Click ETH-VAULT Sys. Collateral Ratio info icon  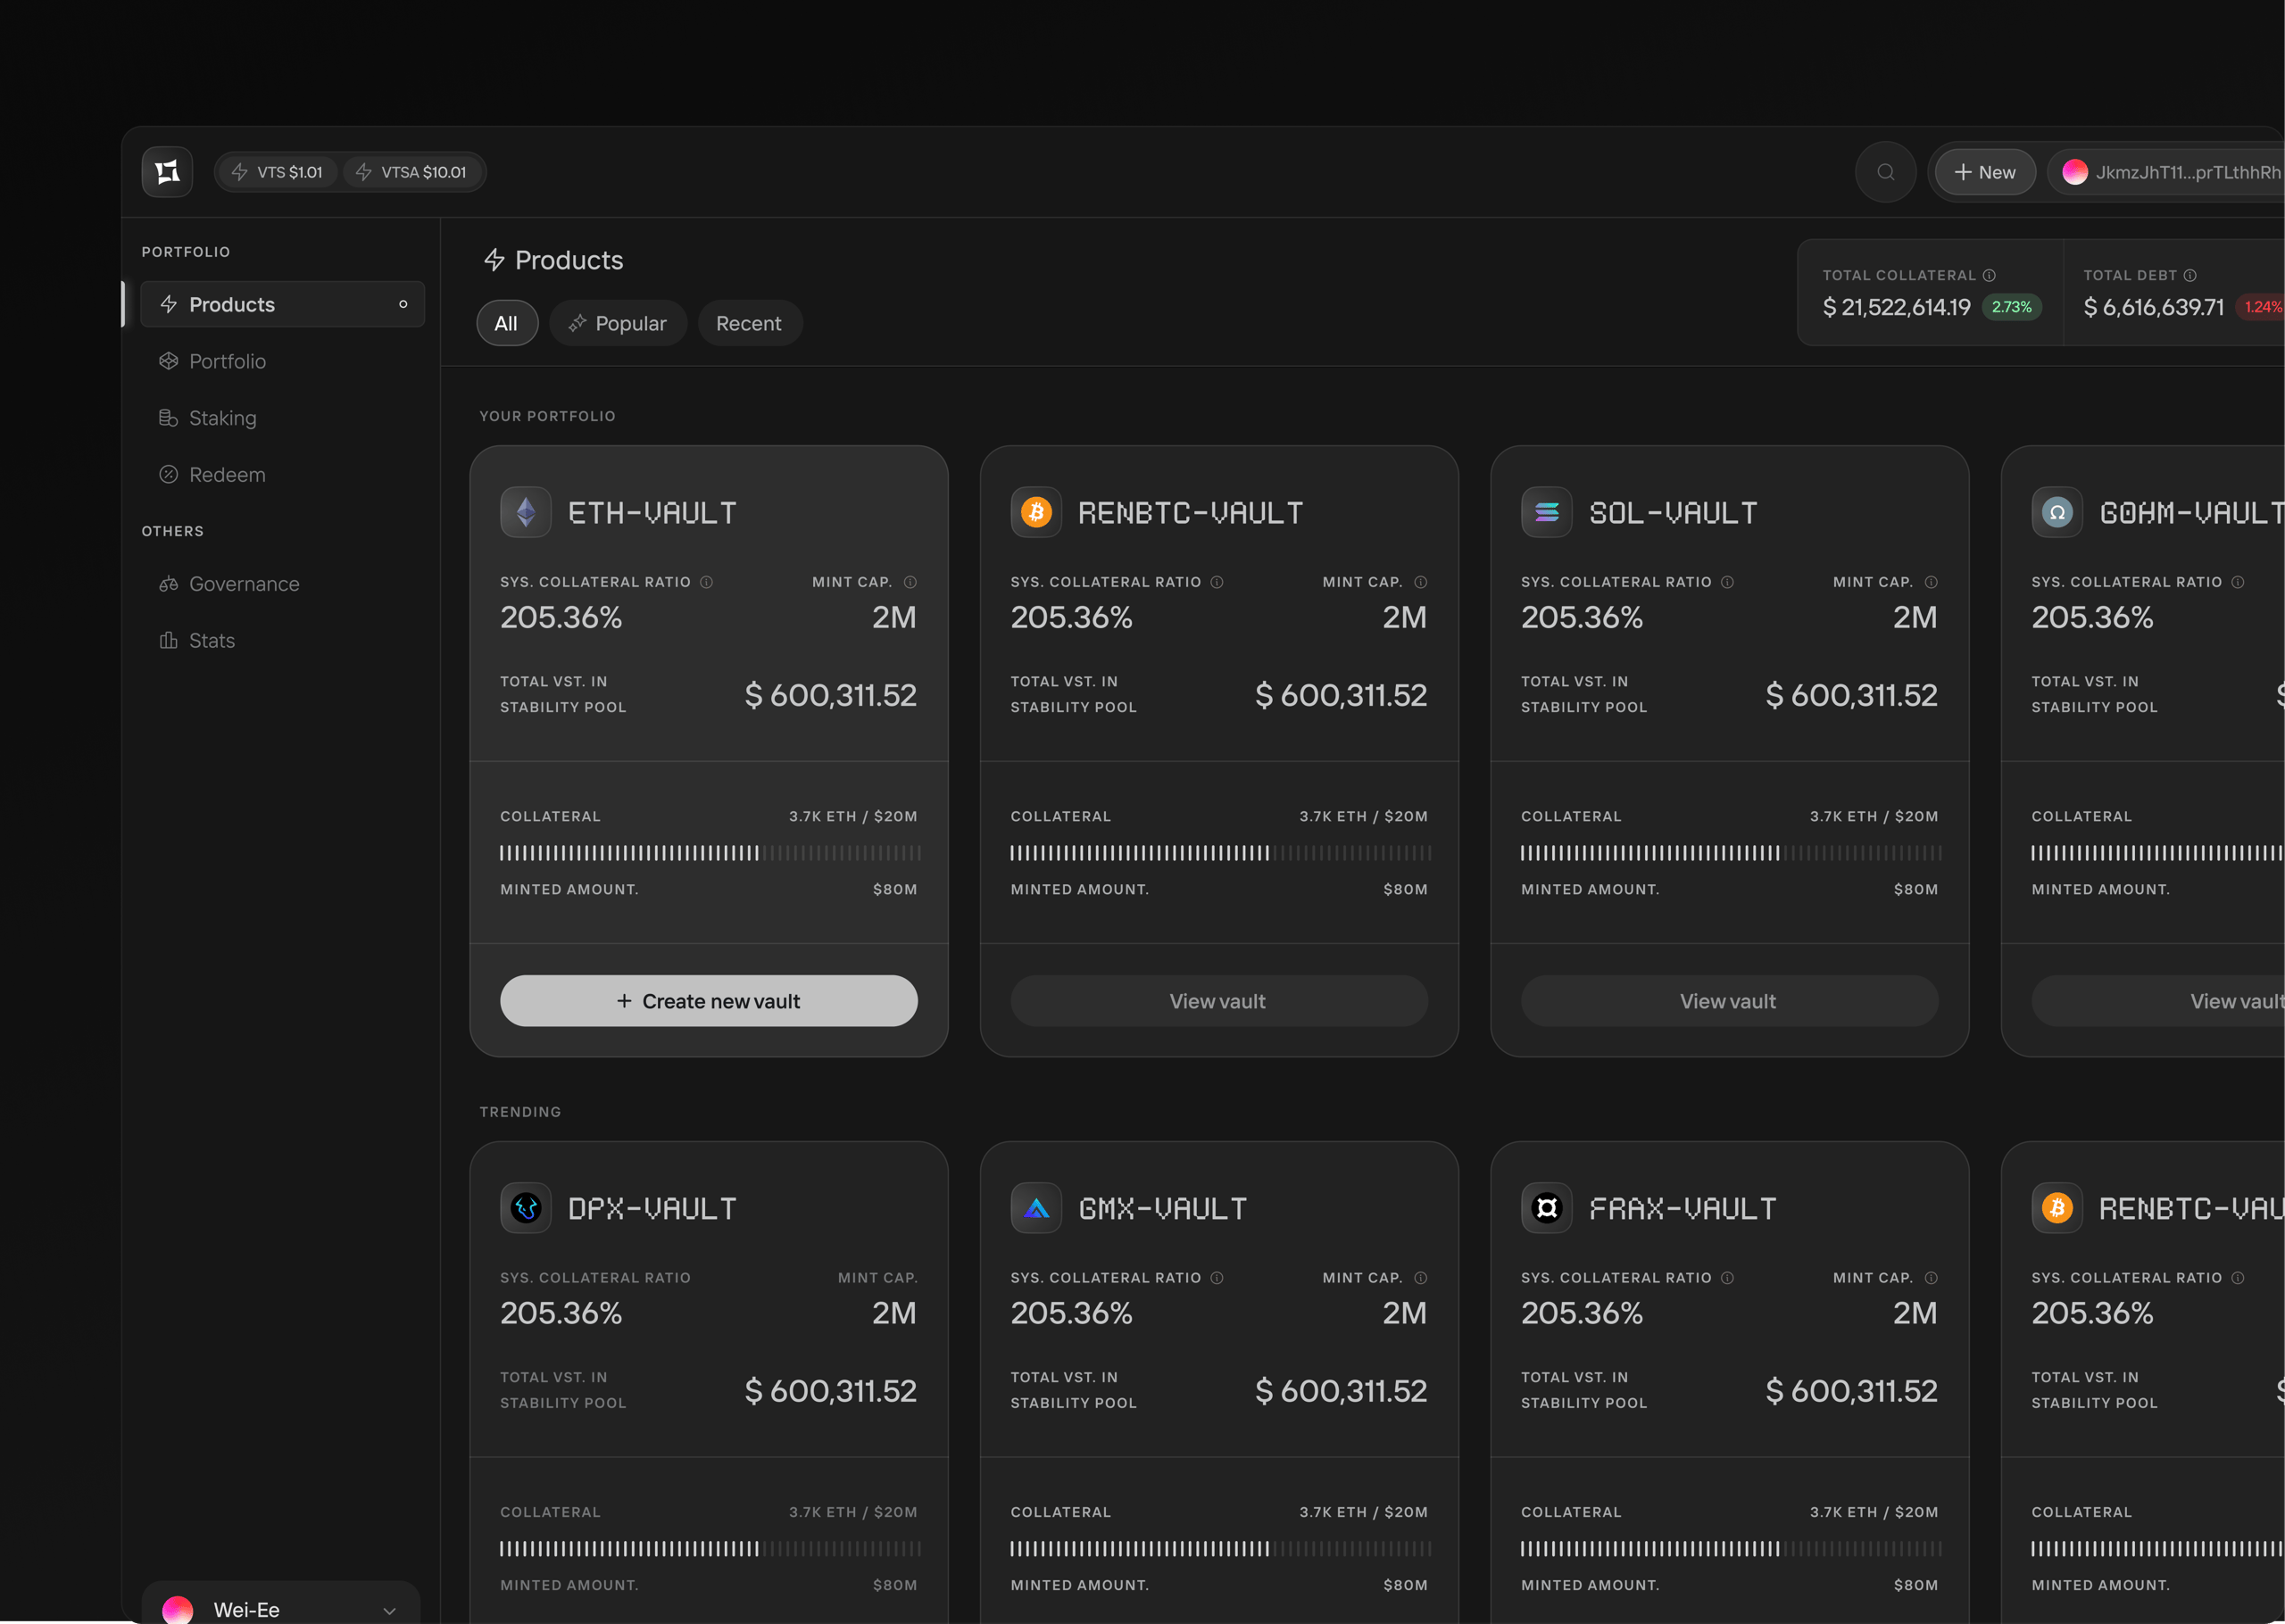pos(706,582)
